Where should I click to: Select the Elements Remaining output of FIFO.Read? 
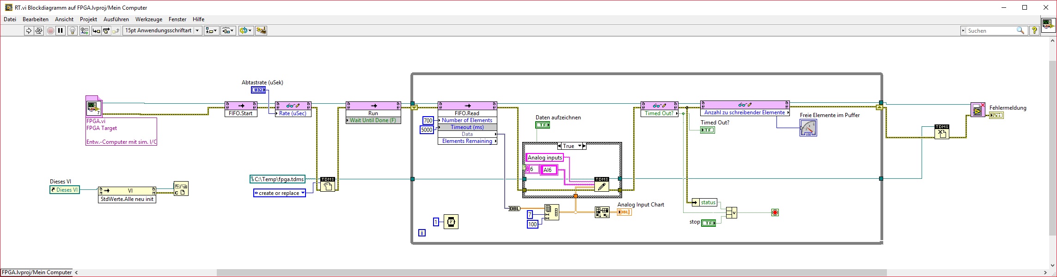(x=467, y=141)
